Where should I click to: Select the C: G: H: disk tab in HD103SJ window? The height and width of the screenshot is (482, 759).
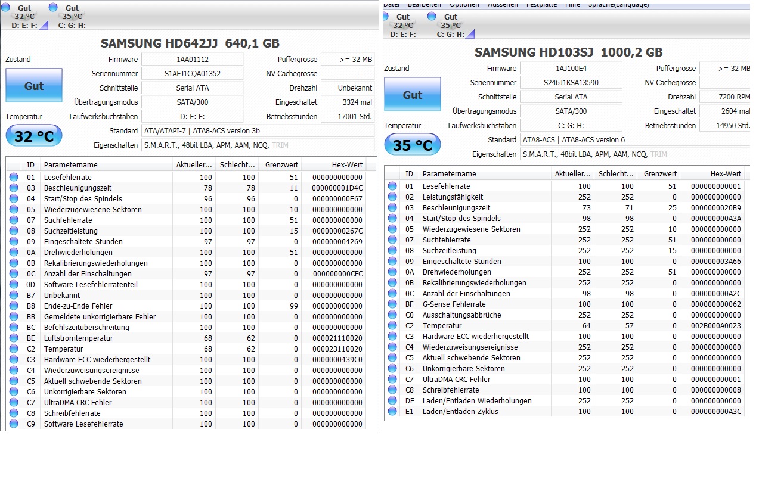click(451, 26)
